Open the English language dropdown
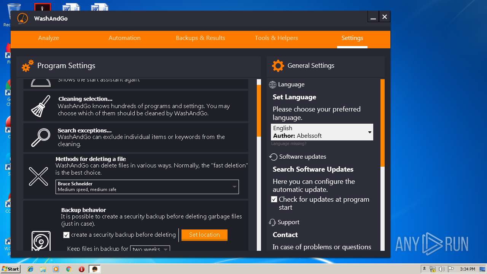The image size is (487, 274). 322,132
